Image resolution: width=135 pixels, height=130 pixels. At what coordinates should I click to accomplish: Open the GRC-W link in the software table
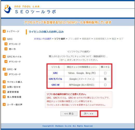tap(56, 85)
